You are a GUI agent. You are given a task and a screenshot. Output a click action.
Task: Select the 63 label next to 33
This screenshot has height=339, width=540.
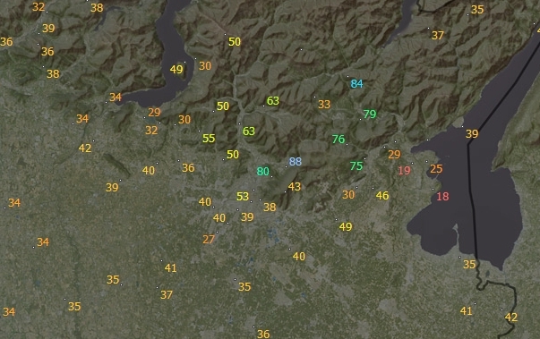(x=273, y=101)
